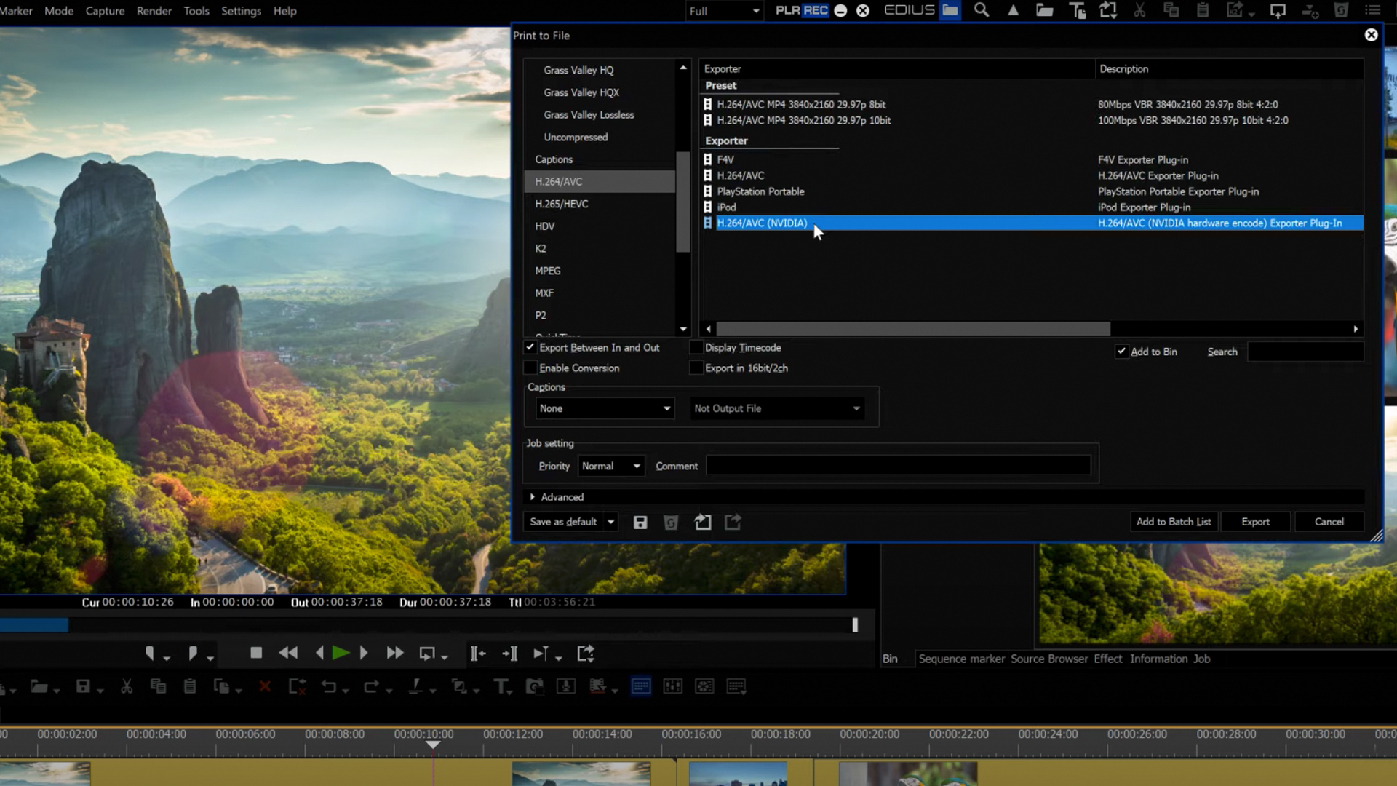Click the Stop playback button

[256, 654]
